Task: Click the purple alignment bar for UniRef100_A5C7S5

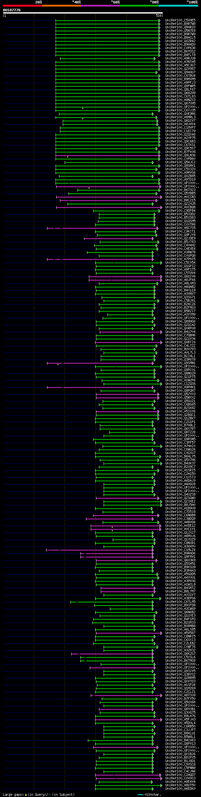Action: (x=103, y=228)
